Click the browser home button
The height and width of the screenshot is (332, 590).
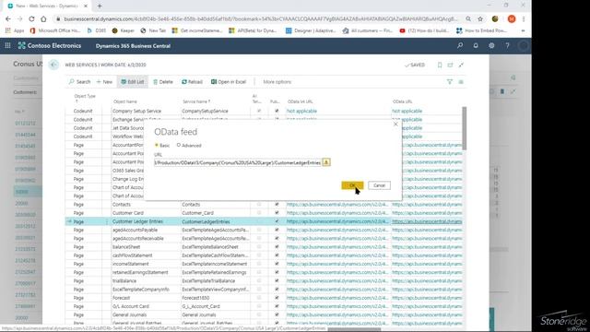point(43,18)
